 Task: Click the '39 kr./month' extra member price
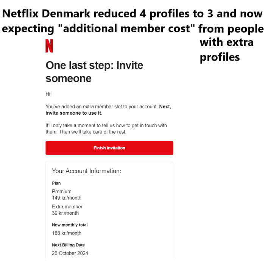pyautogui.click(x=65, y=213)
